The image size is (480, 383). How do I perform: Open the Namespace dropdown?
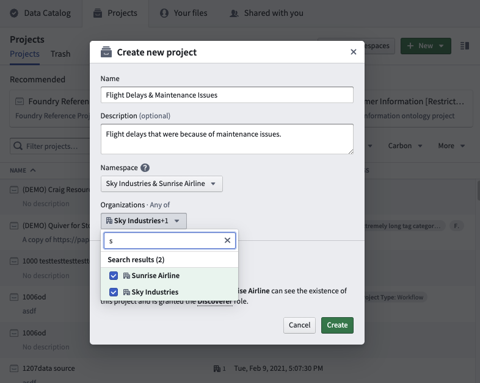click(161, 184)
